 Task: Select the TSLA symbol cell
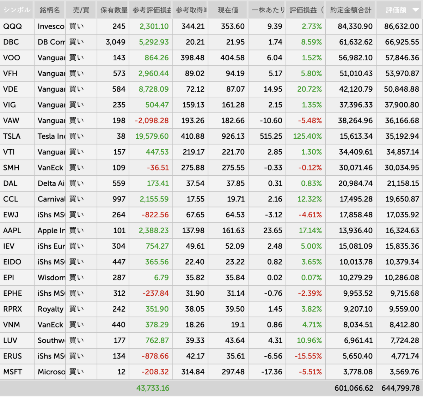tap(17, 136)
